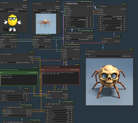
Task: Click the orange badge on Load Checkpoint #111 tag
Action: tap(33, 52)
